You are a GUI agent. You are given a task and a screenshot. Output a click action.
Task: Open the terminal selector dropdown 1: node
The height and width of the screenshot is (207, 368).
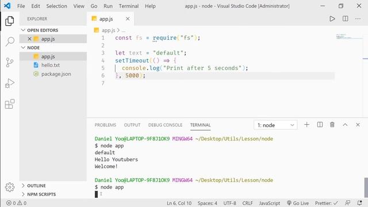pyautogui.click(x=275, y=125)
